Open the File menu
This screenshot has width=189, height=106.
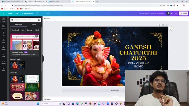tap(17, 14)
